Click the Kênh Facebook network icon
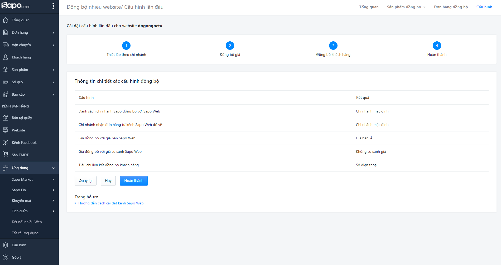The width and height of the screenshot is (501, 265). (x=6, y=143)
